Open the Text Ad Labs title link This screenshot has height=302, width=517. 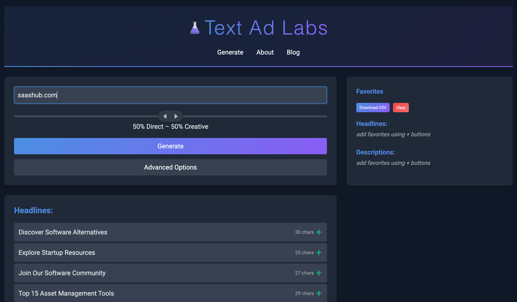(266, 28)
